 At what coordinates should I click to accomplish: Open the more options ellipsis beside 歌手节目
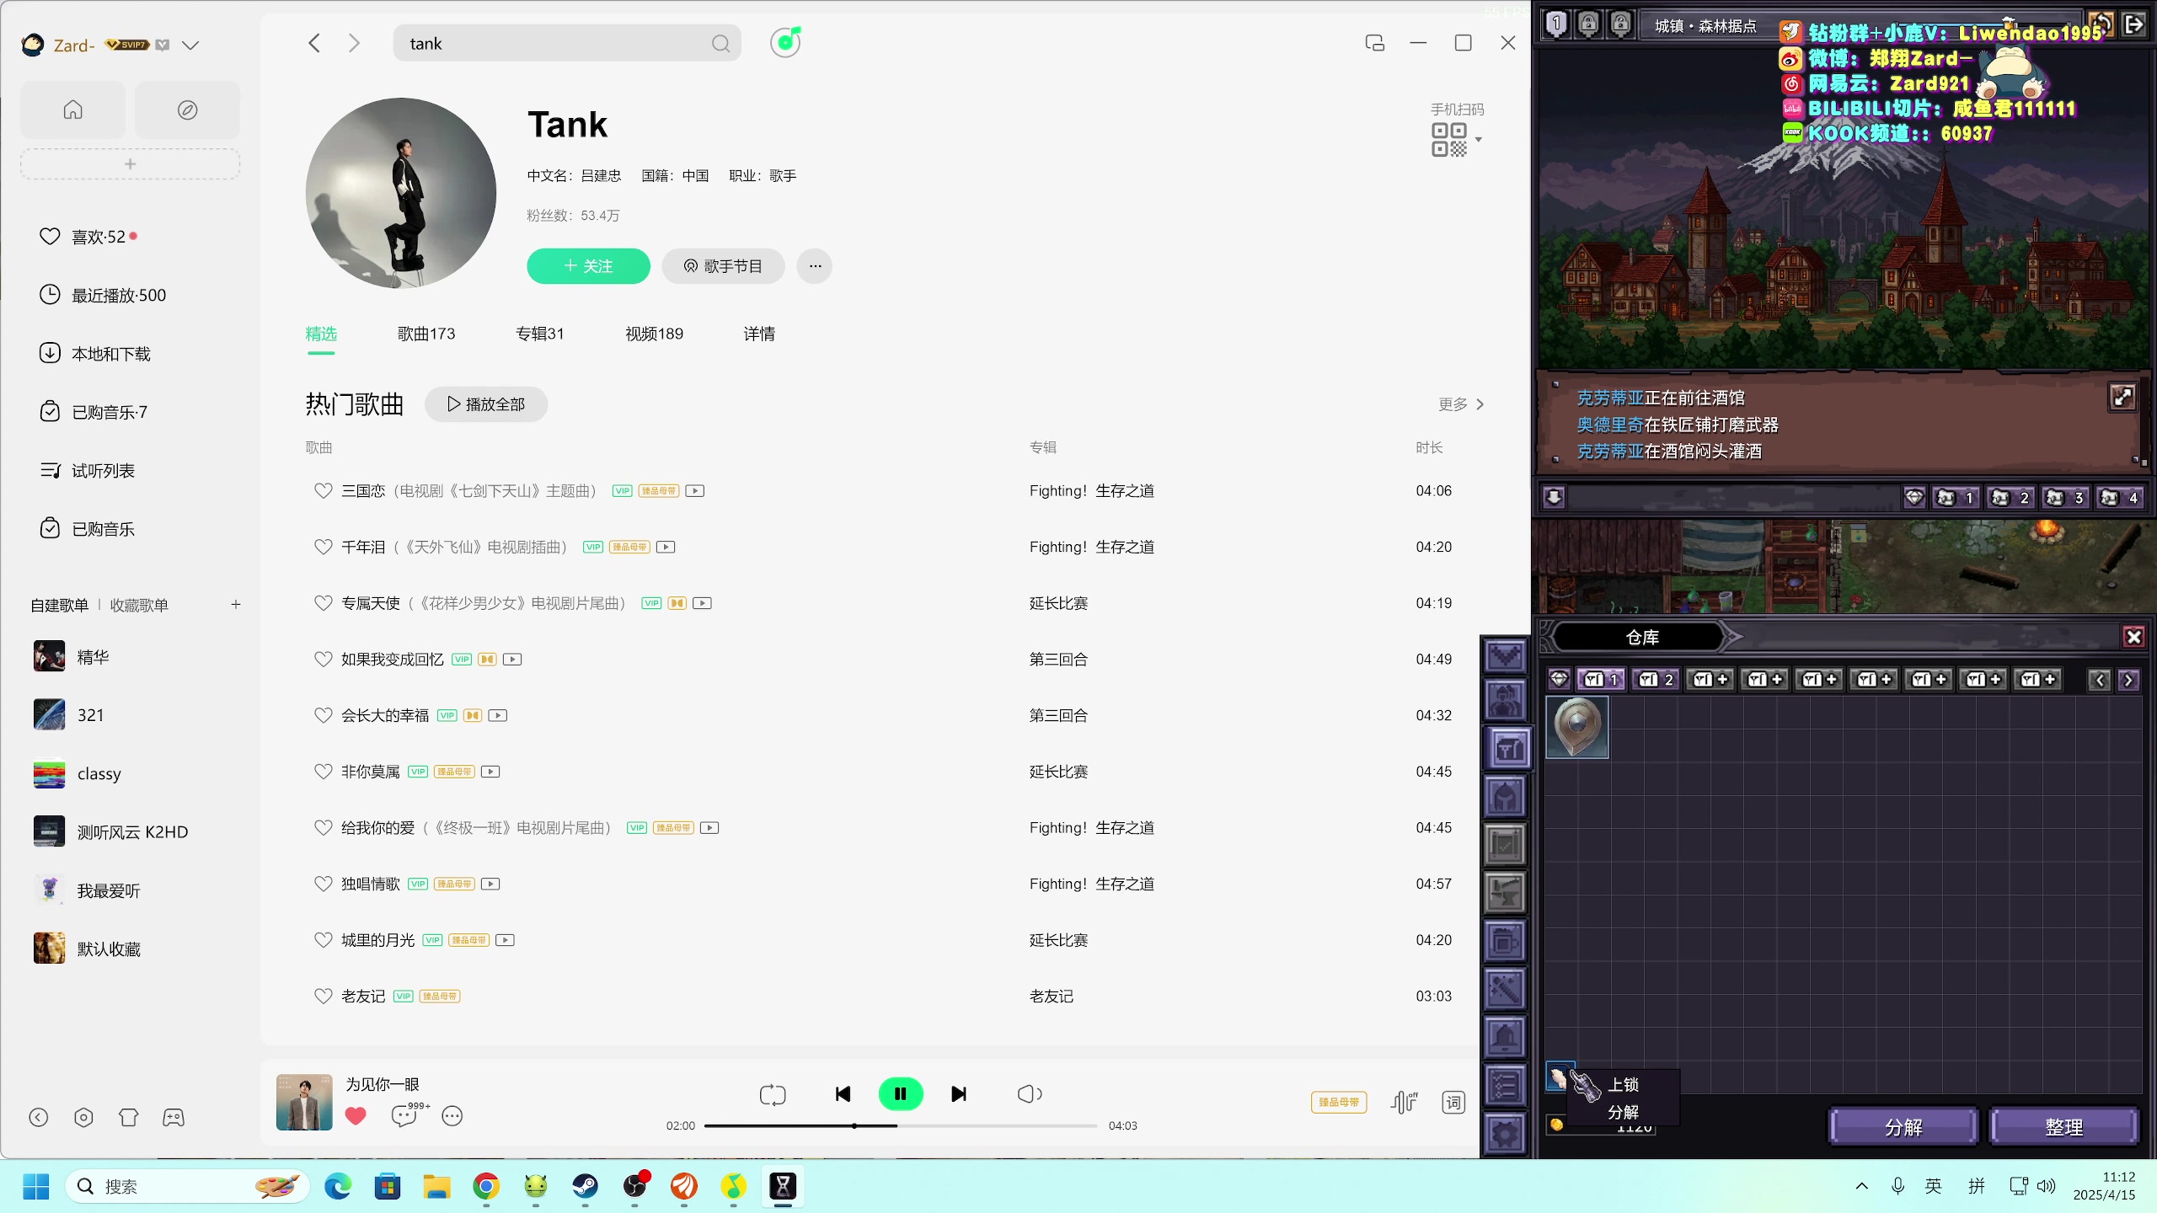[815, 266]
